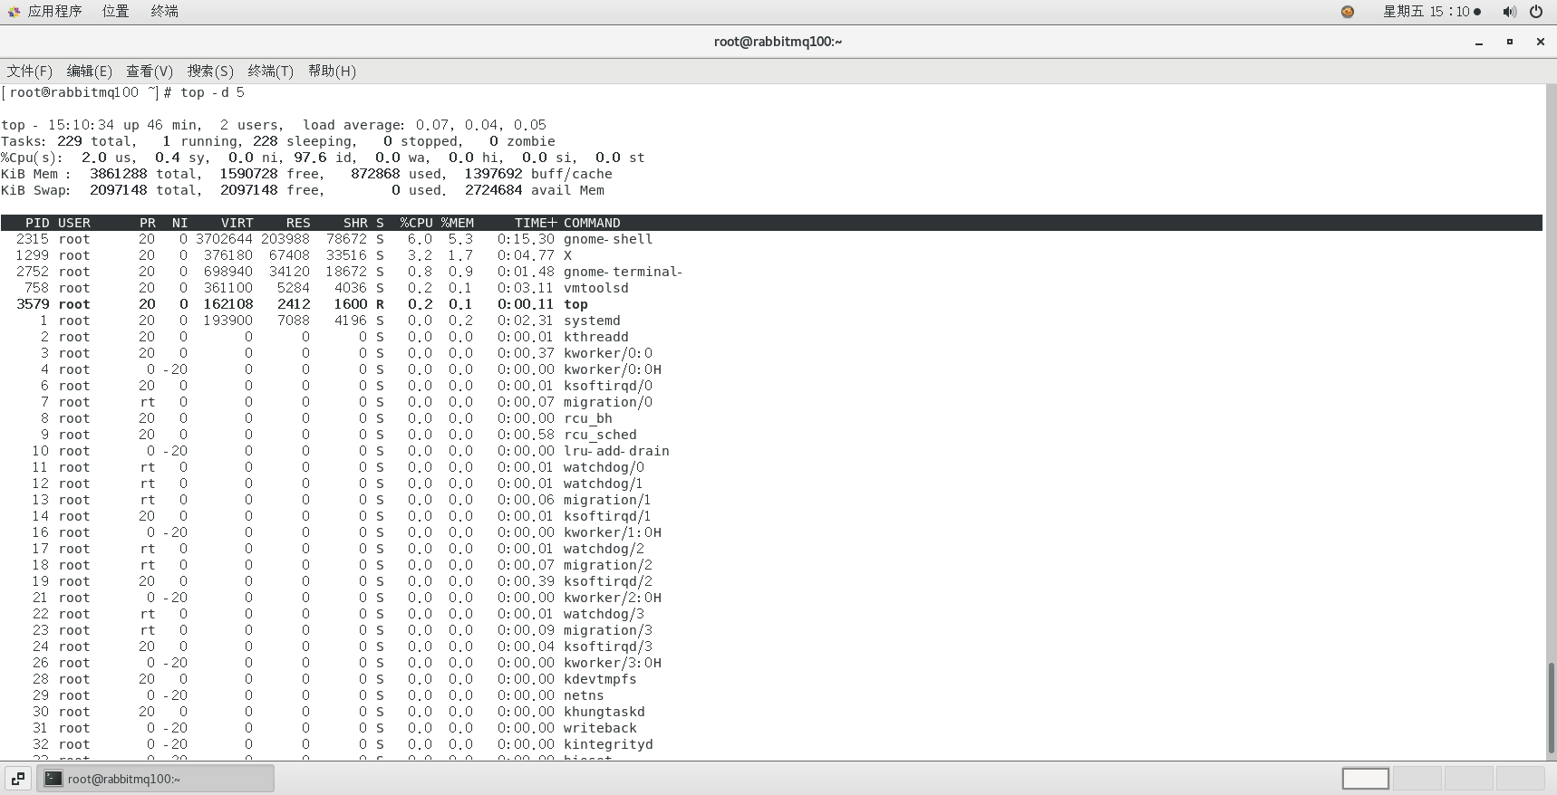
Task: Click the gnome-shell process name
Action: [608, 239]
